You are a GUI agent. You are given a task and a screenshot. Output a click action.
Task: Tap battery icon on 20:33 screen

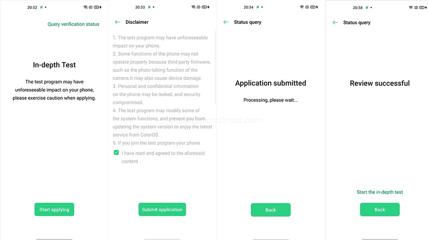205,7
